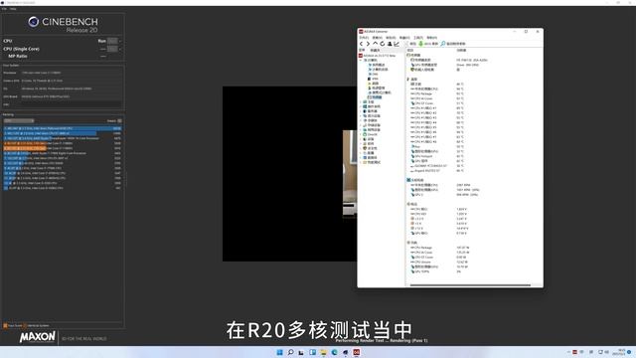Expand DirectX node in AIDA64 tree
Screen dimensions: 636x358
tap(360, 134)
